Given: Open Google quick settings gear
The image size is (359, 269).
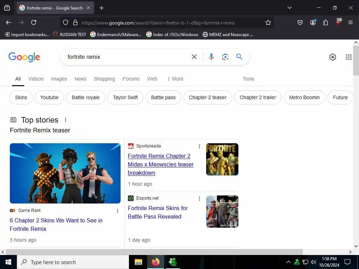Looking at the screenshot, I should click(x=332, y=57).
